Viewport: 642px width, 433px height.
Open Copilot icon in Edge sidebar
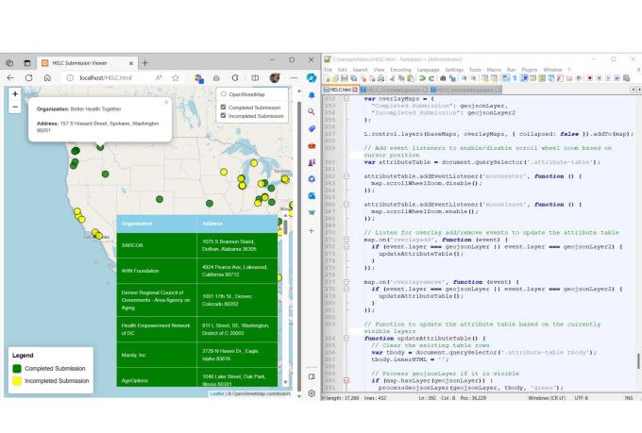point(312,77)
